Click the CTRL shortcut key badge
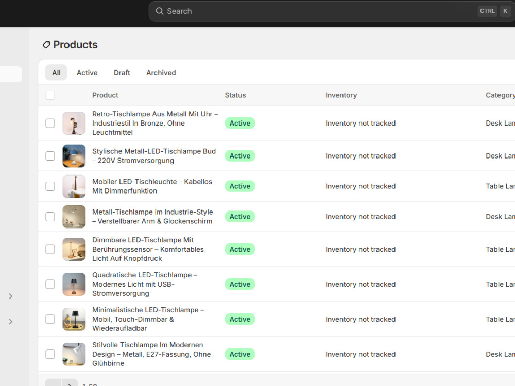This screenshot has width=515, height=386. (487, 11)
